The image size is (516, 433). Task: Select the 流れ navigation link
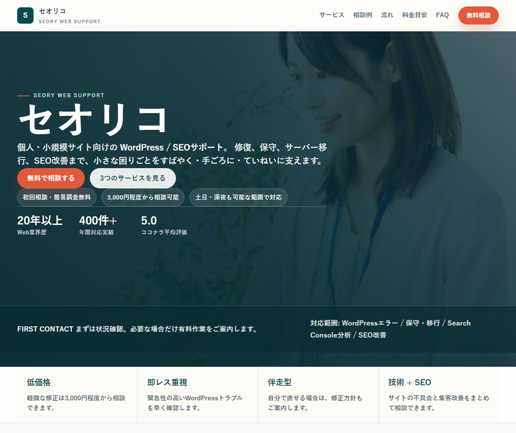(x=387, y=15)
